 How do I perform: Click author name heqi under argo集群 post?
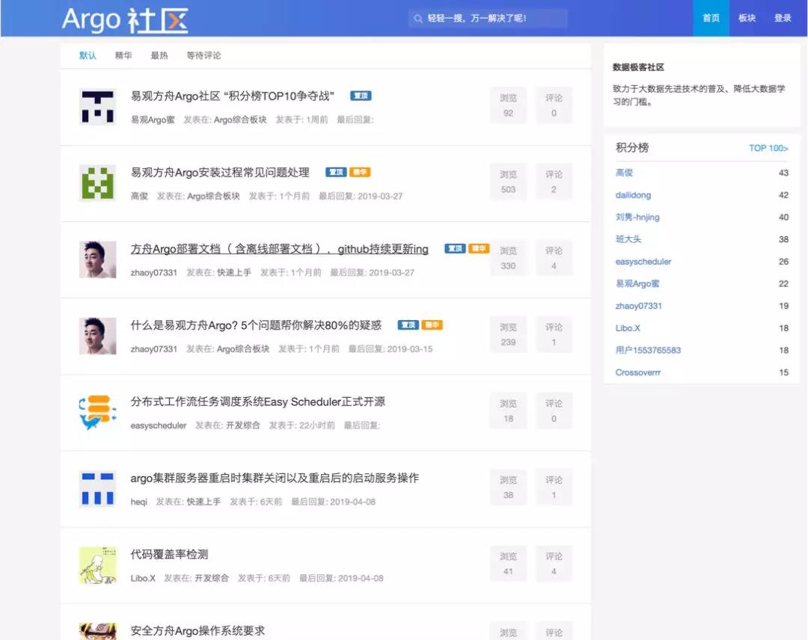(x=138, y=502)
